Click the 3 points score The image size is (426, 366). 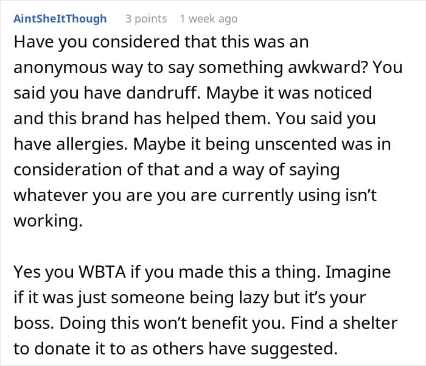[x=146, y=19]
